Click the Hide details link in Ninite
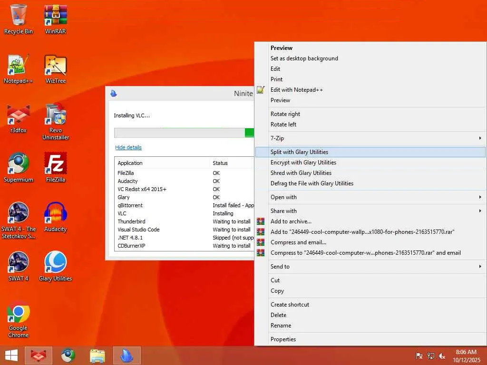 (x=128, y=147)
